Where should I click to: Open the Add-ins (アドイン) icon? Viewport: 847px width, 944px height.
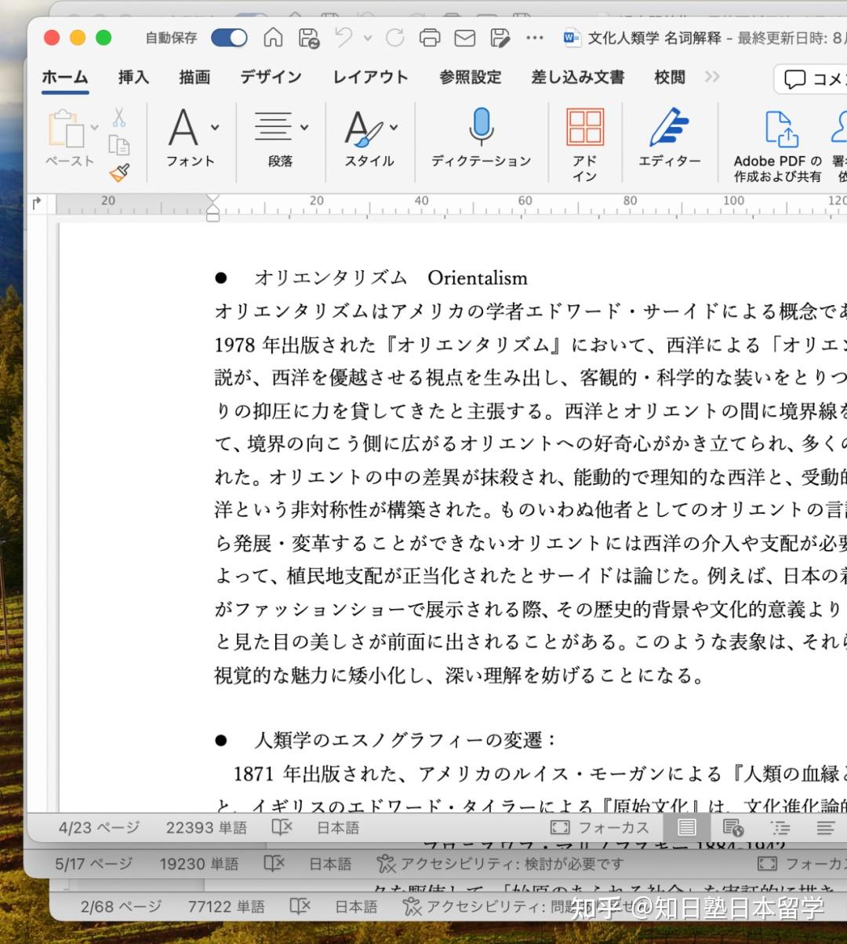(x=584, y=141)
